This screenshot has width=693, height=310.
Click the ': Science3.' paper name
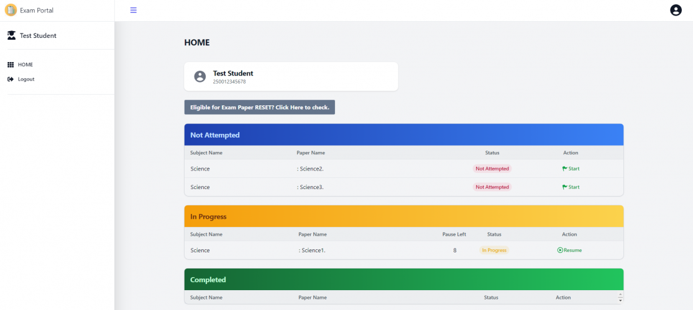click(310, 187)
